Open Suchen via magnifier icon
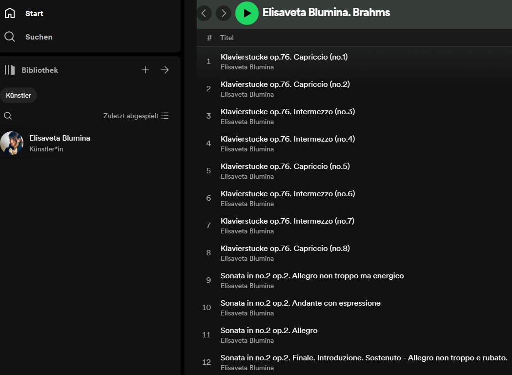The image size is (512, 375). (10, 37)
